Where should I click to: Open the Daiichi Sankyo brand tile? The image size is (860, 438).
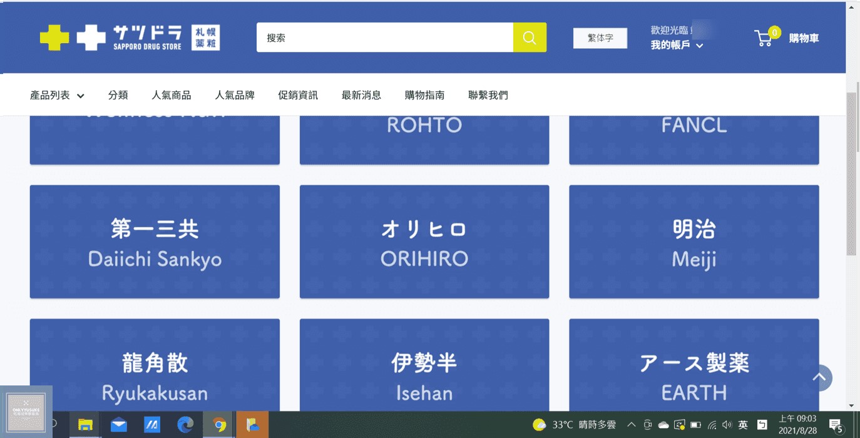point(155,242)
